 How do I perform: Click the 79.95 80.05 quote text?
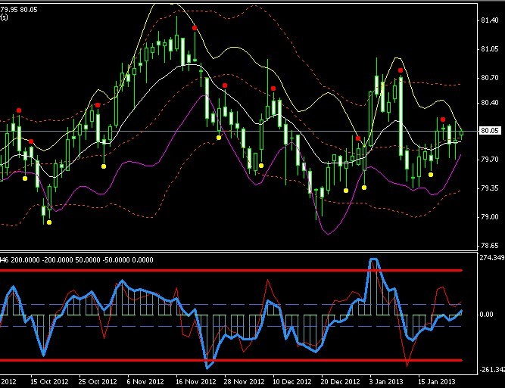pyautogui.click(x=19, y=10)
